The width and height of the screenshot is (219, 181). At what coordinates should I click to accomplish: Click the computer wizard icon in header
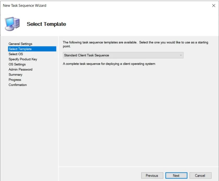pos(12,24)
